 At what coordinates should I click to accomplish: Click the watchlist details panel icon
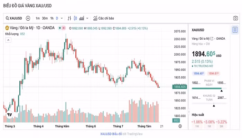[x=235, y=30]
